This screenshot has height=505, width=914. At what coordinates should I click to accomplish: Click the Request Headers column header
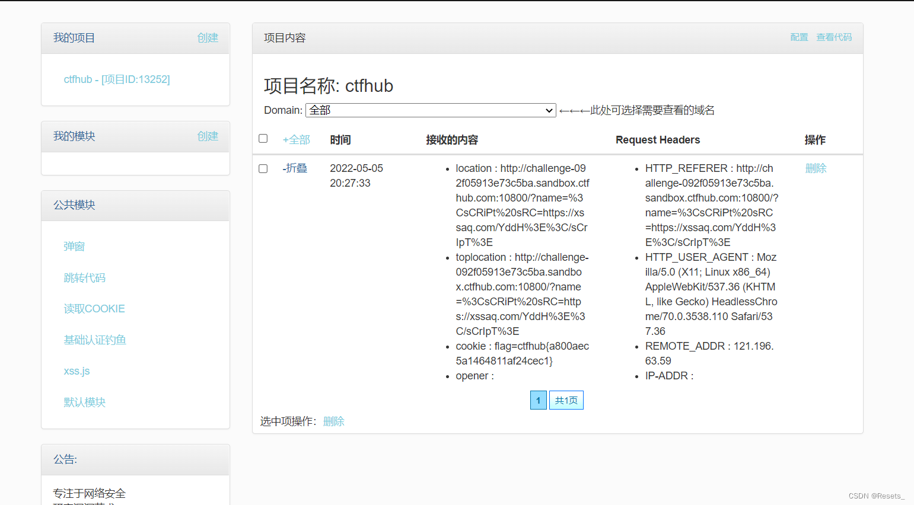(x=658, y=140)
